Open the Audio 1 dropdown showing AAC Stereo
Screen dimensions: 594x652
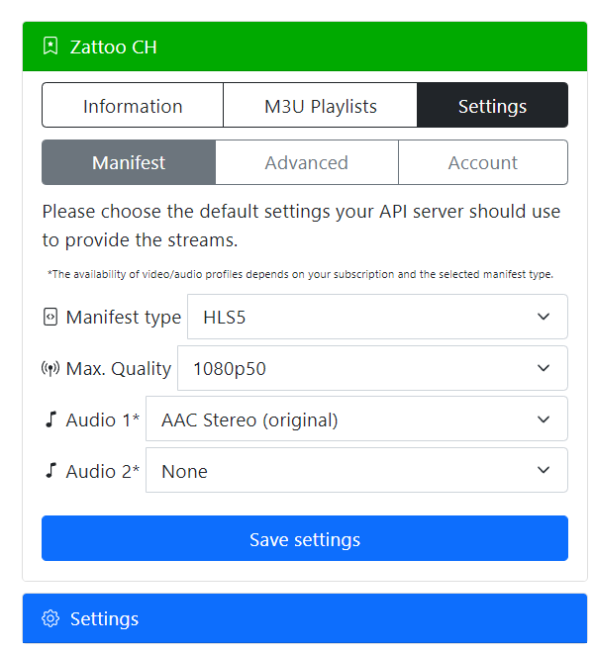pos(356,419)
